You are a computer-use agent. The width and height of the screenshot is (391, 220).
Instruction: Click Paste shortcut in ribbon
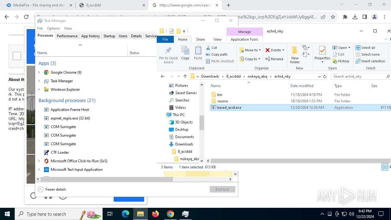click(x=220, y=61)
